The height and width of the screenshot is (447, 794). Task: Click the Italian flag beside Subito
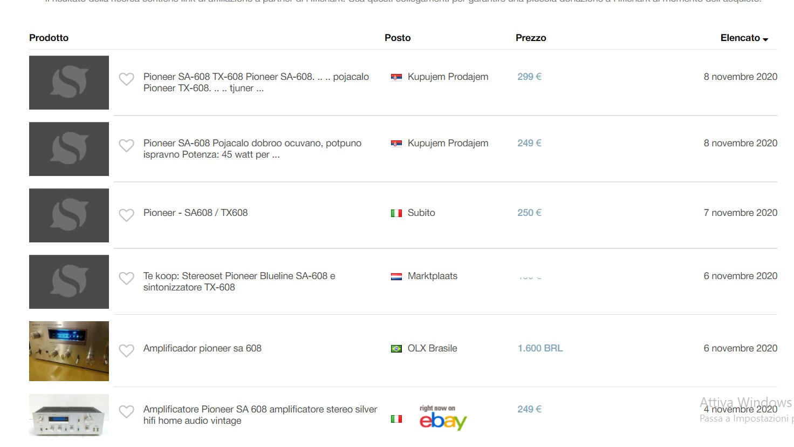[396, 213]
